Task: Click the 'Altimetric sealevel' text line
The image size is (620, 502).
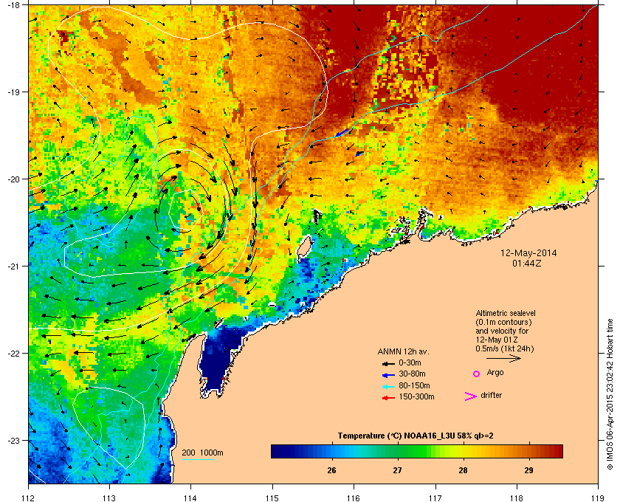Action: click(x=506, y=313)
